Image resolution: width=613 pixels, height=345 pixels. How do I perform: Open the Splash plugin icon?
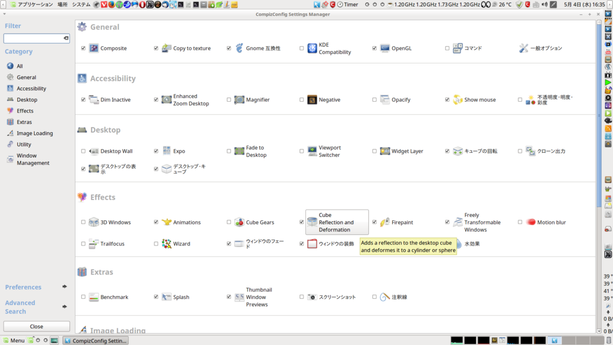pyautogui.click(x=166, y=297)
